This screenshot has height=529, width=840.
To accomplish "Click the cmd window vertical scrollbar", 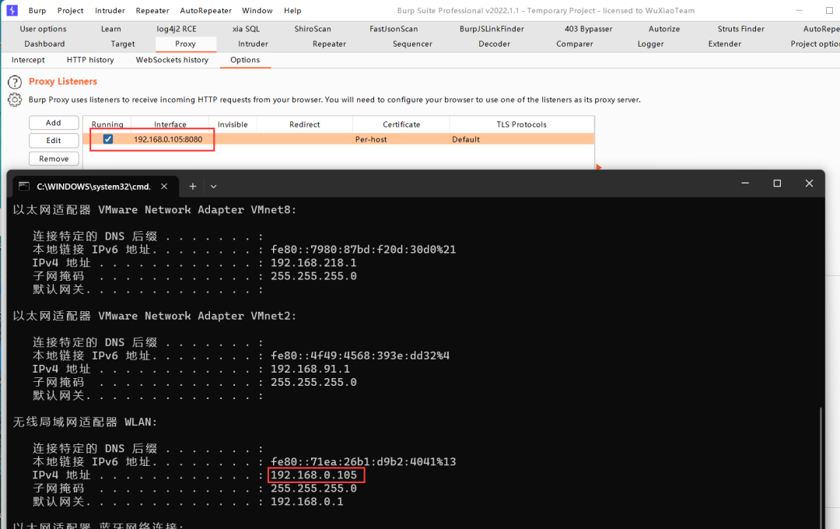I will coord(821,466).
